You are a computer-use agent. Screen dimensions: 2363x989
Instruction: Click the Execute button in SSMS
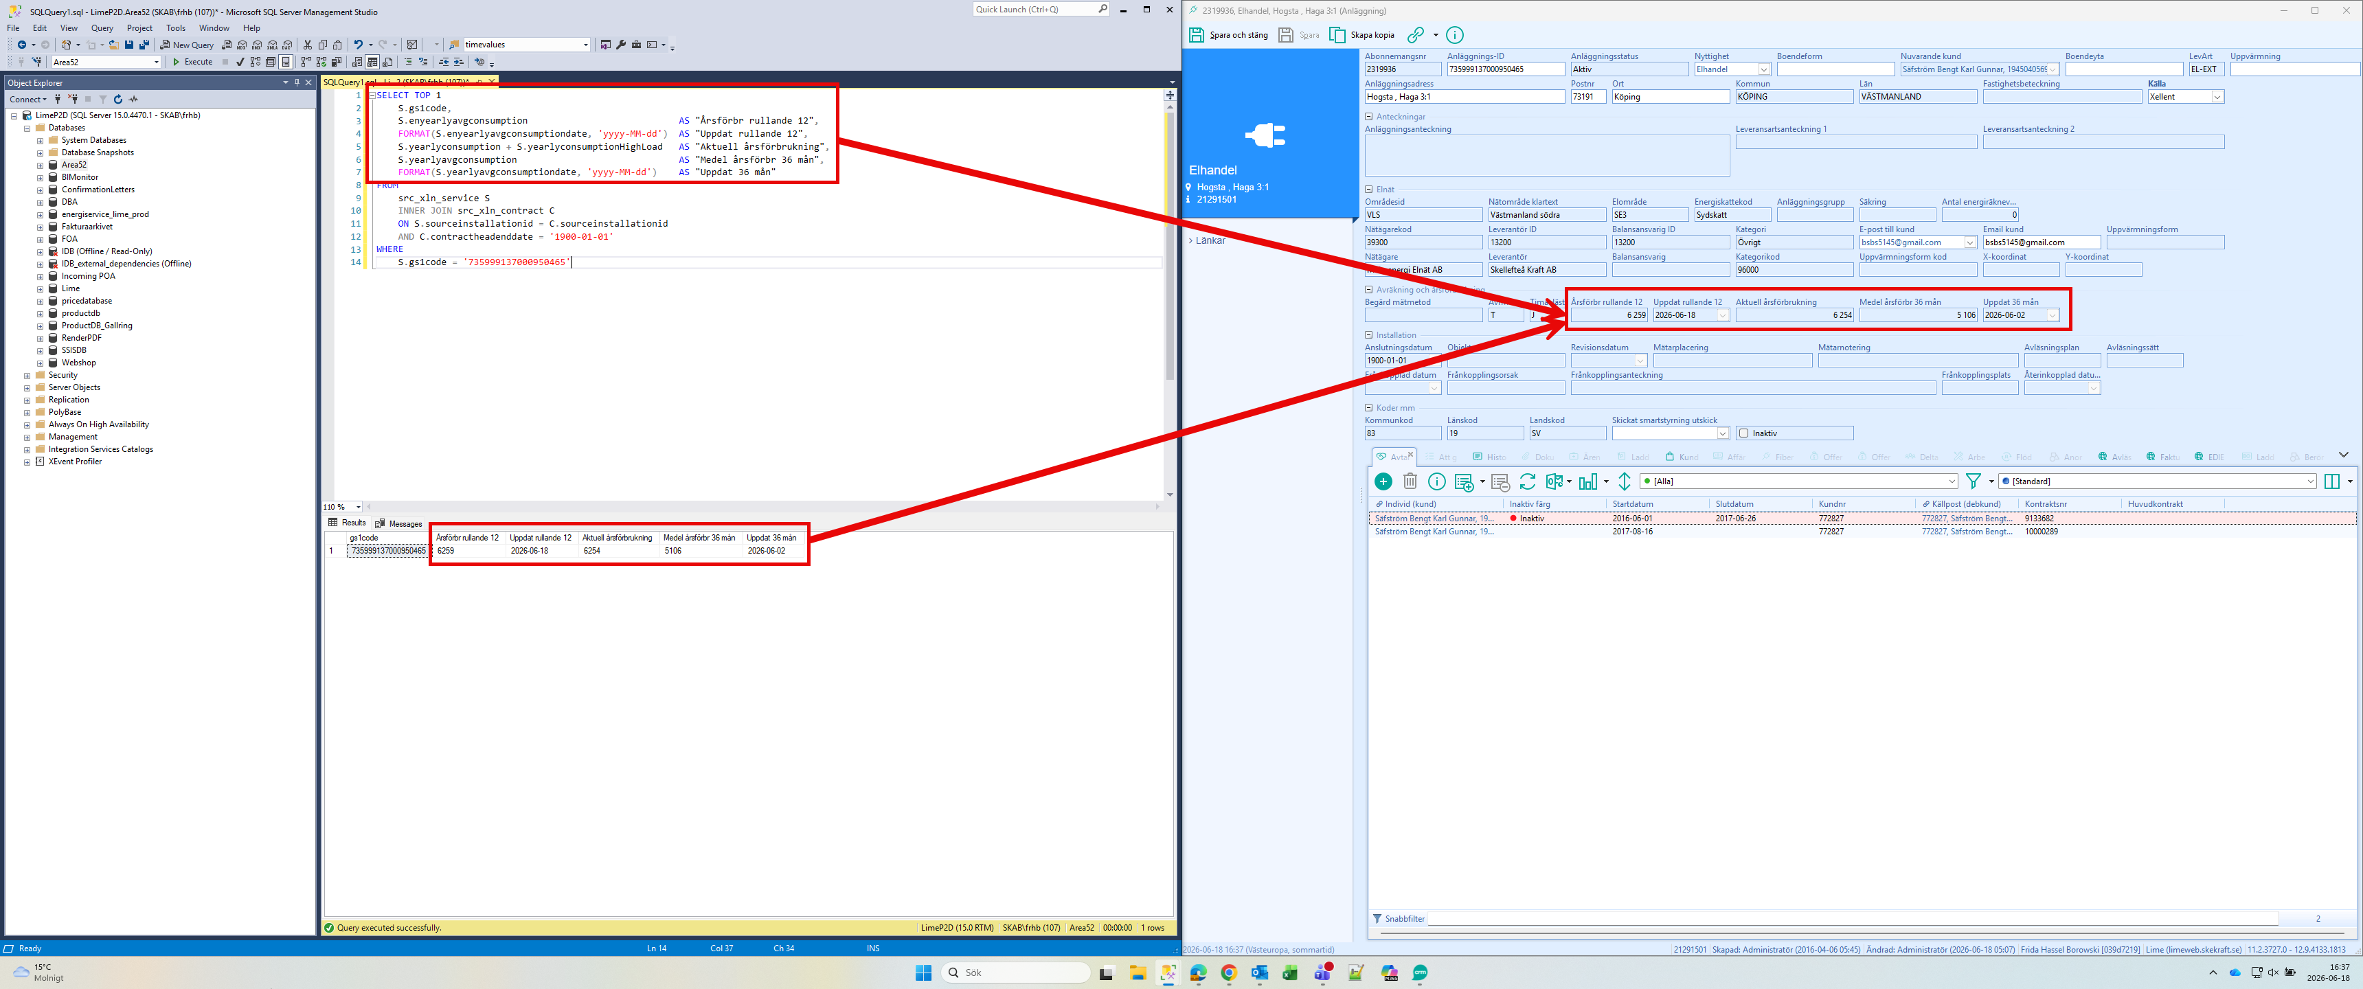click(192, 62)
